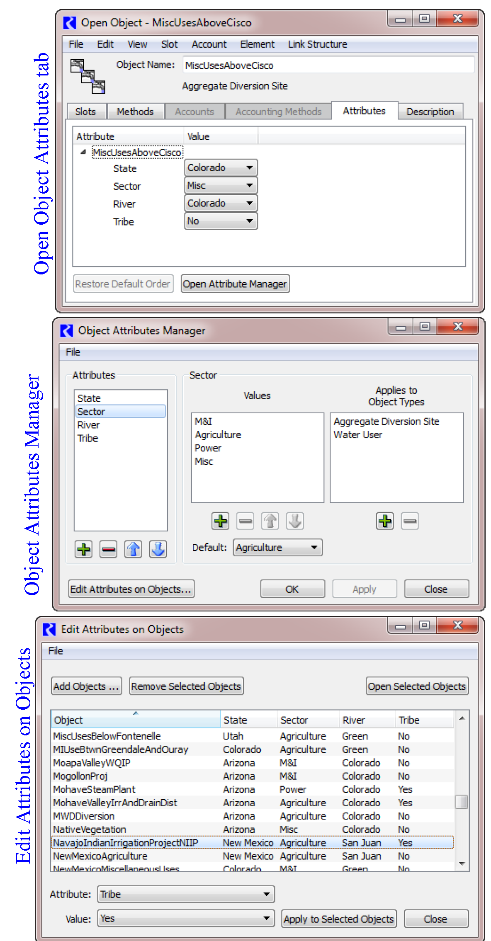
Task: Add a new value to Sector values
Action: coord(220,521)
